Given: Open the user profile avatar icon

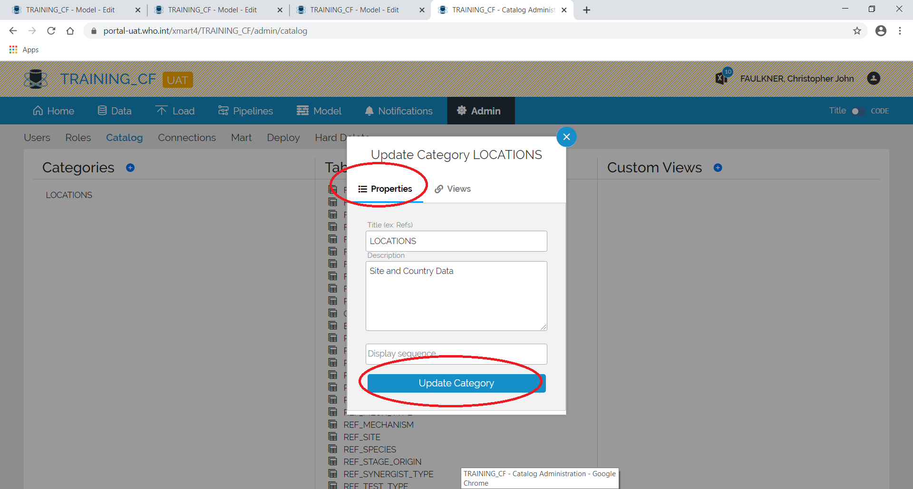Looking at the screenshot, I should coord(874,78).
